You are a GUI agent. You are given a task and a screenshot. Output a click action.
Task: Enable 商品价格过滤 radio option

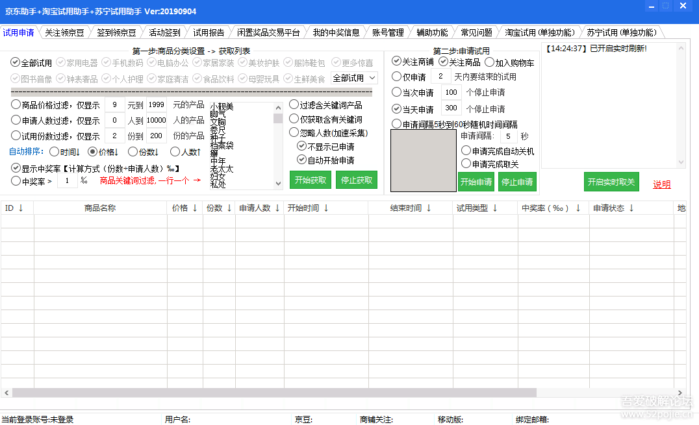55,105
